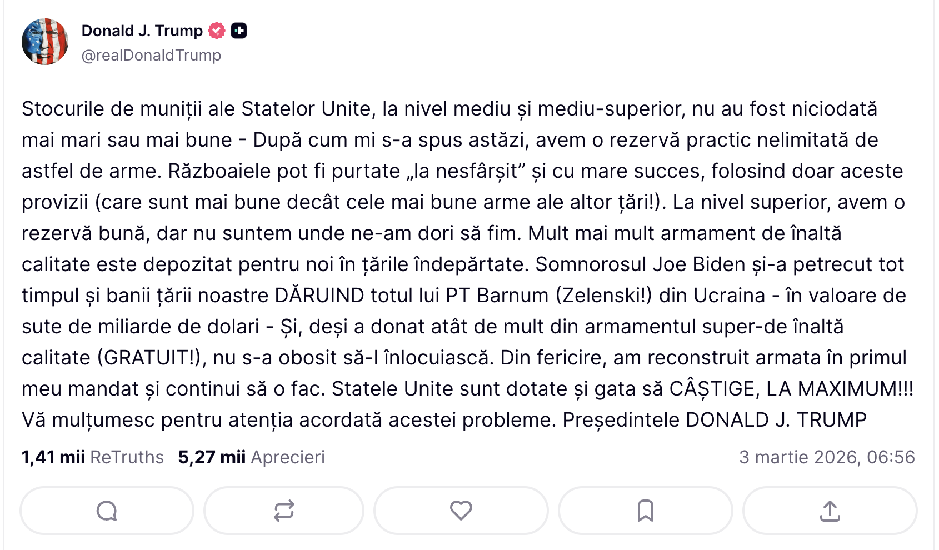Reply using the speech bubble icon
The height and width of the screenshot is (550, 939).
[x=106, y=510]
